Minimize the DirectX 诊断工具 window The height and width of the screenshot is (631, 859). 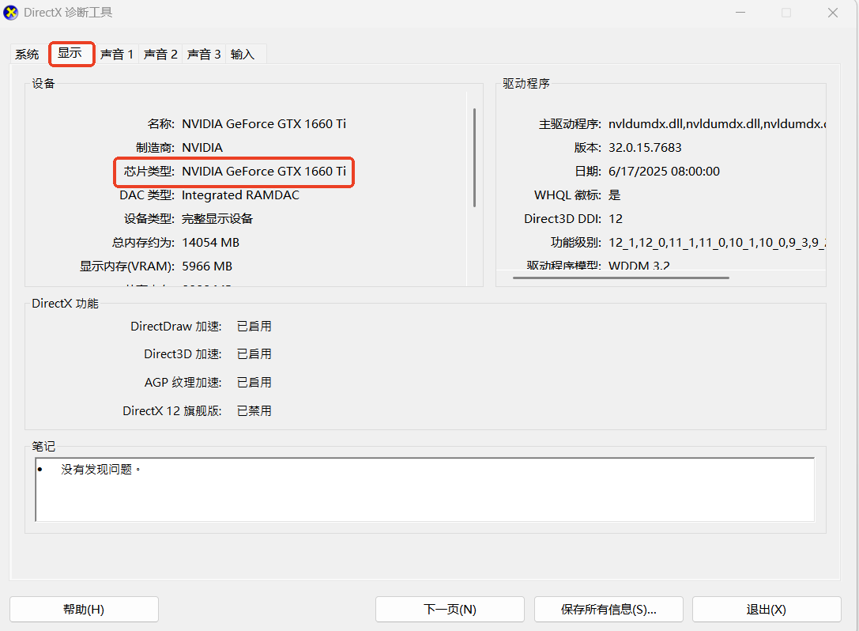point(740,13)
